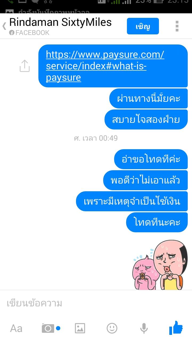
Task: Share the paysure link via share icon
Action: coord(24,66)
